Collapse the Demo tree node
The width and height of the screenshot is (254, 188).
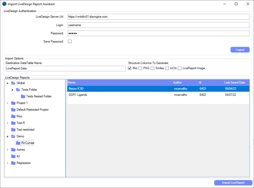[x=8, y=137]
